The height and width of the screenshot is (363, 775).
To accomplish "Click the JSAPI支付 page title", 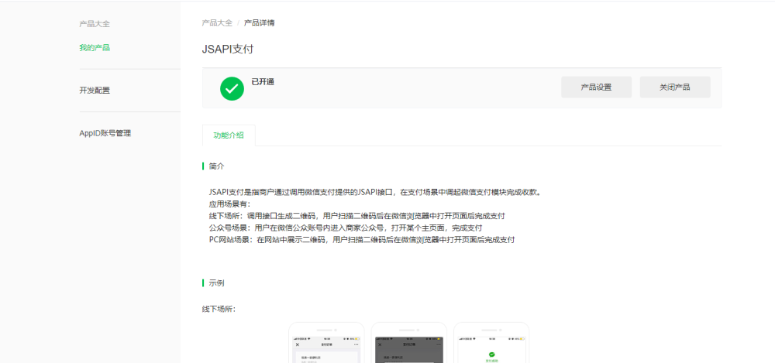I will pyautogui.click(x=227, y=50).
